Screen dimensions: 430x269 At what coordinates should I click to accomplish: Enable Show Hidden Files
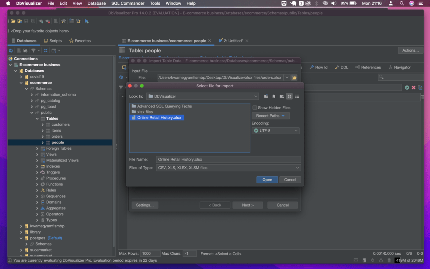(255, 108)
